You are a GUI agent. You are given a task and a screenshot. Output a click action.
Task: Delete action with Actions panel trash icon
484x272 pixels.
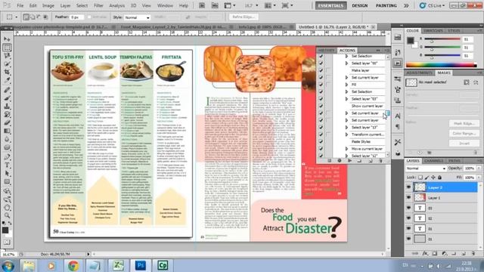(x=380, y=161)
